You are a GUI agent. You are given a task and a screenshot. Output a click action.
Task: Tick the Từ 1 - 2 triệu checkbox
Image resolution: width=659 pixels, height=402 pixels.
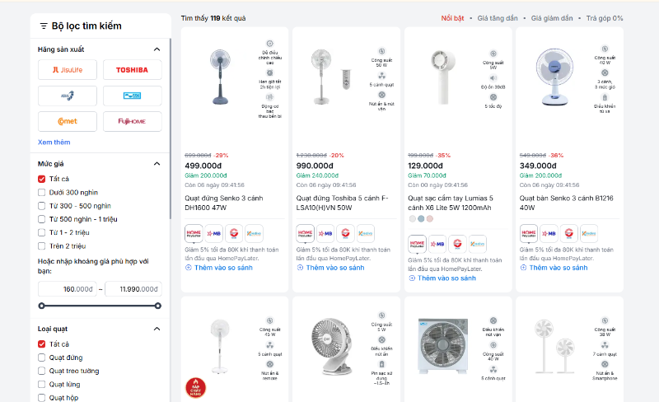[x=42, y=232]
